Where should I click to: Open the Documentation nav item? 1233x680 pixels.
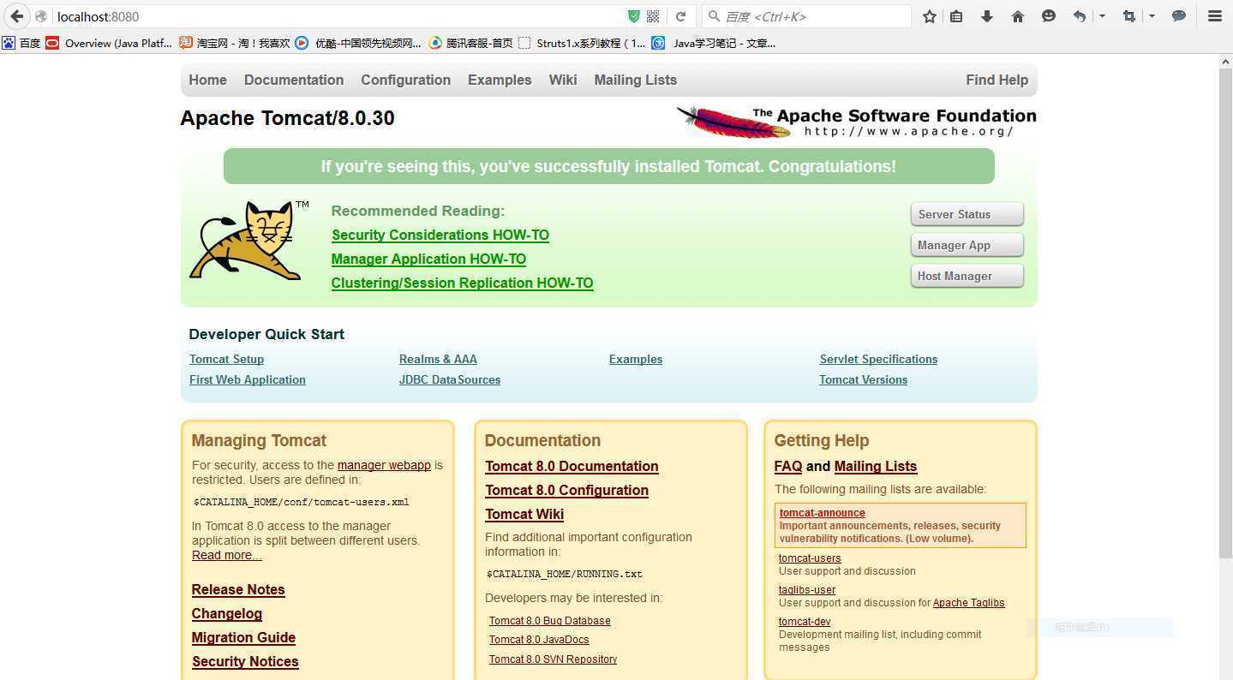[x=294, y=80]
